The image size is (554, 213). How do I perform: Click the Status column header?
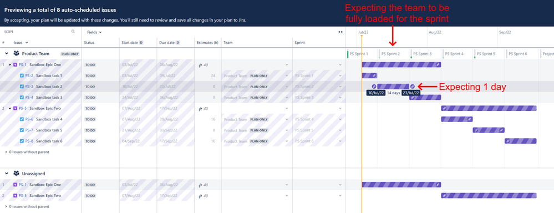(x=89, y=43)
